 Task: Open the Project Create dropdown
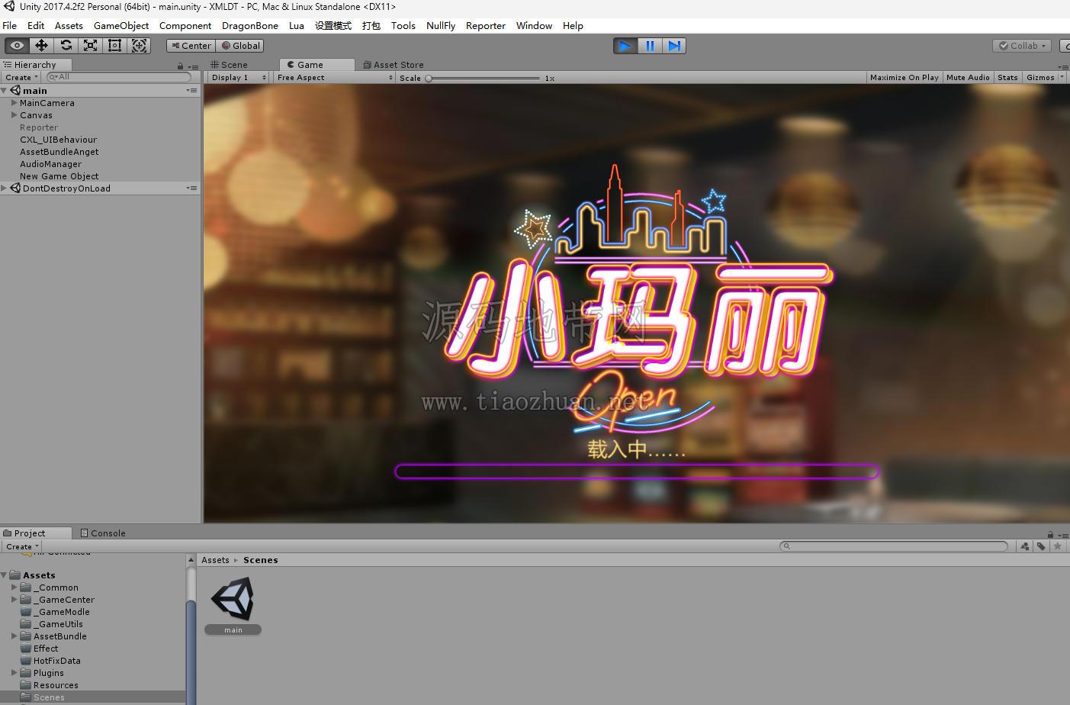tap(21, 546)
